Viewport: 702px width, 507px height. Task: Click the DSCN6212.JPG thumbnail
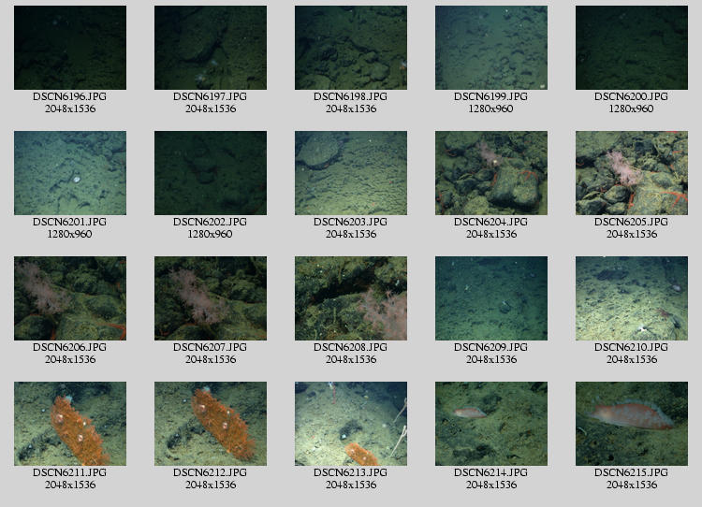tap(211, 424)
